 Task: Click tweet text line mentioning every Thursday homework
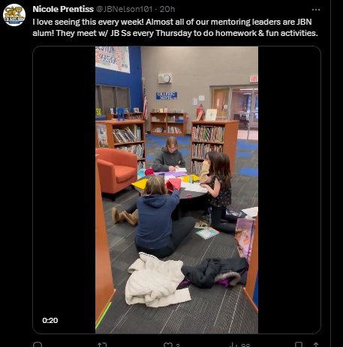[175, 33]
